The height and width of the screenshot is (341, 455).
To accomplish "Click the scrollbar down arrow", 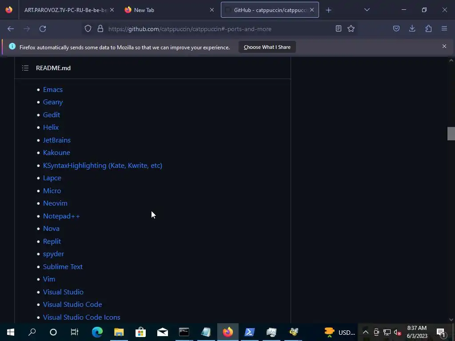I will (x=451, y=320).
